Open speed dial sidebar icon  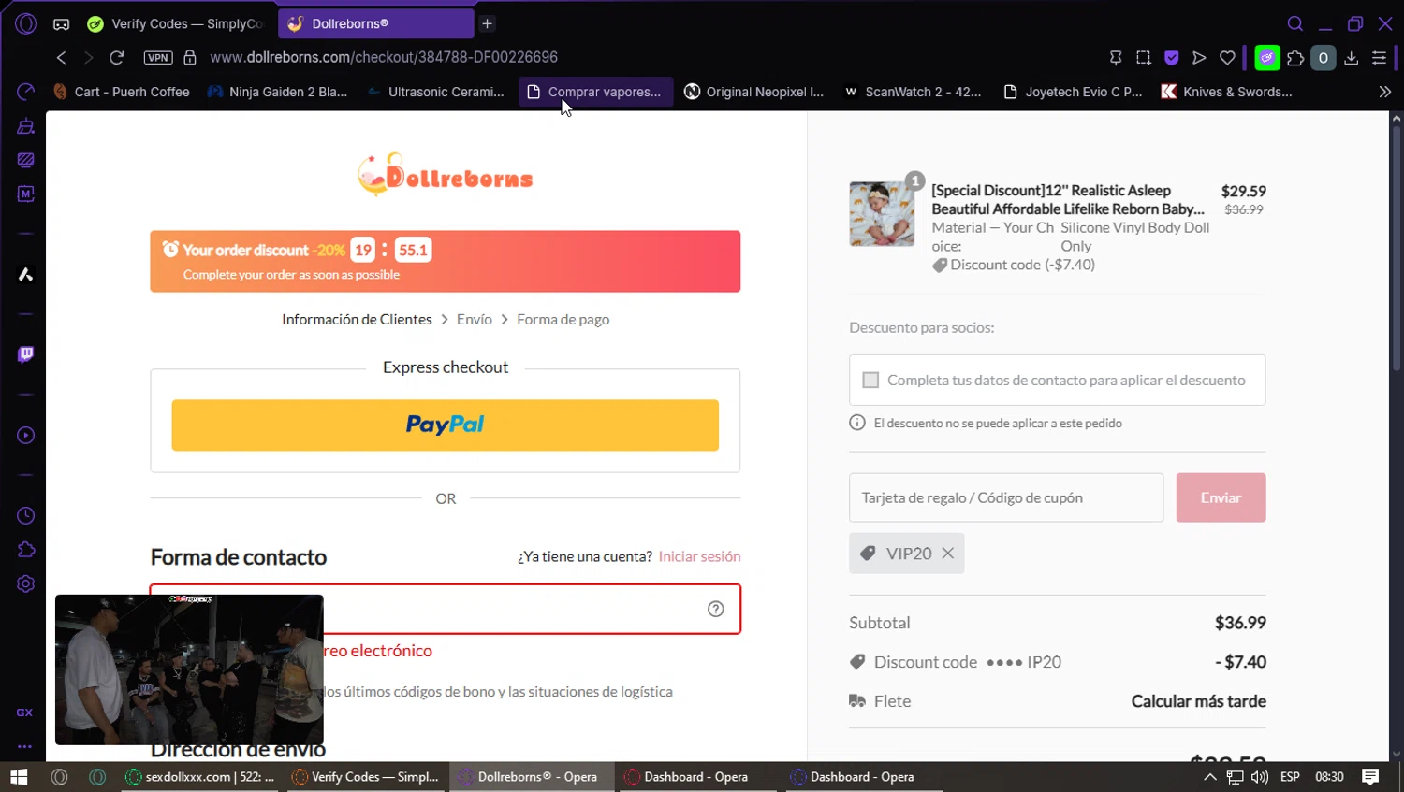25,92
